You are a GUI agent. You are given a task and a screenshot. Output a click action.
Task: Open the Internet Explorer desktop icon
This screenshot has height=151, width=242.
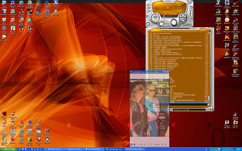[4, 29]
